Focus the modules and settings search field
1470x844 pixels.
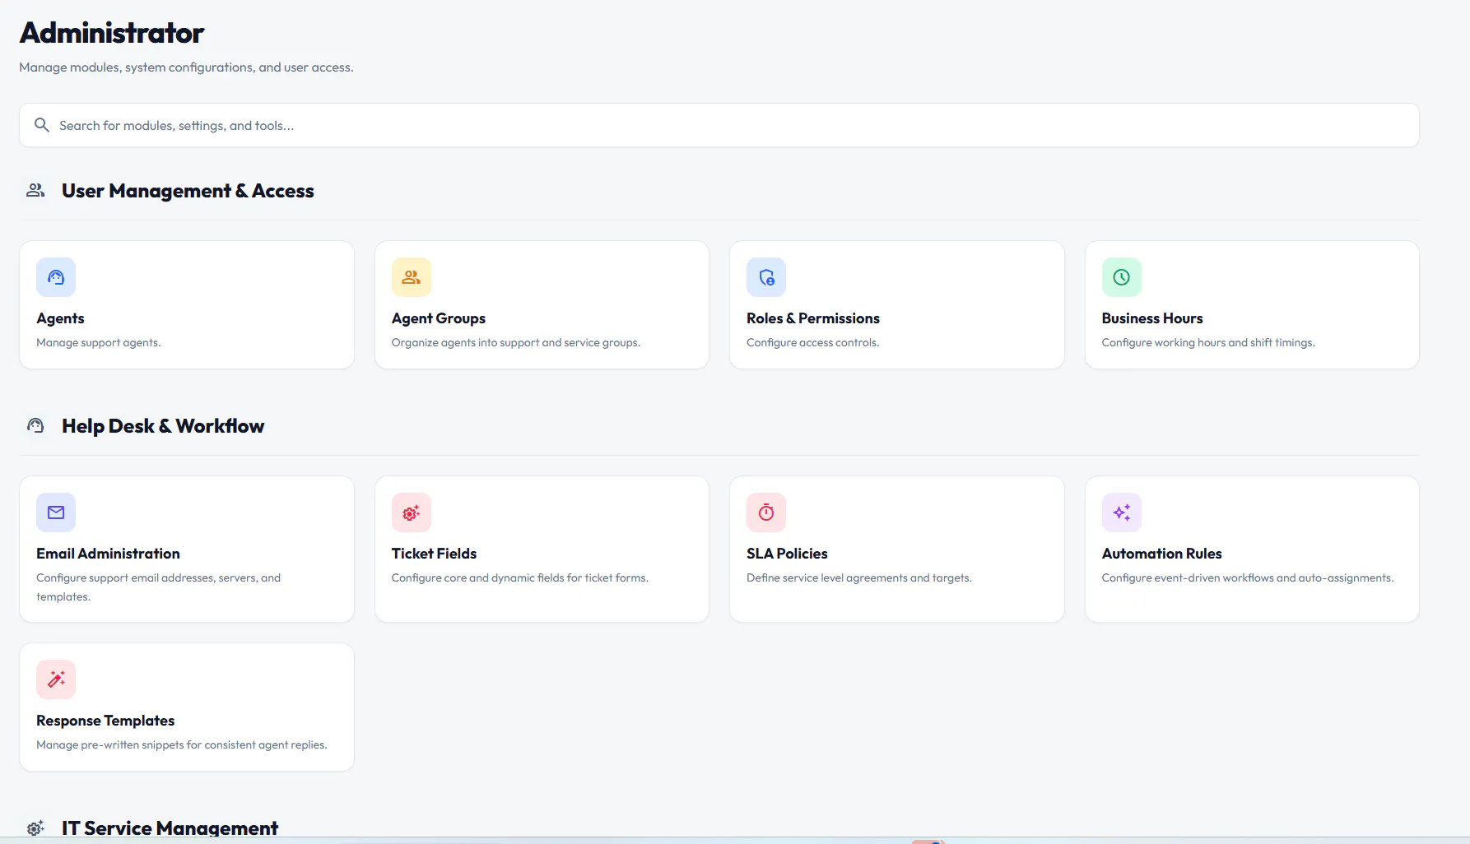[719, 125]
